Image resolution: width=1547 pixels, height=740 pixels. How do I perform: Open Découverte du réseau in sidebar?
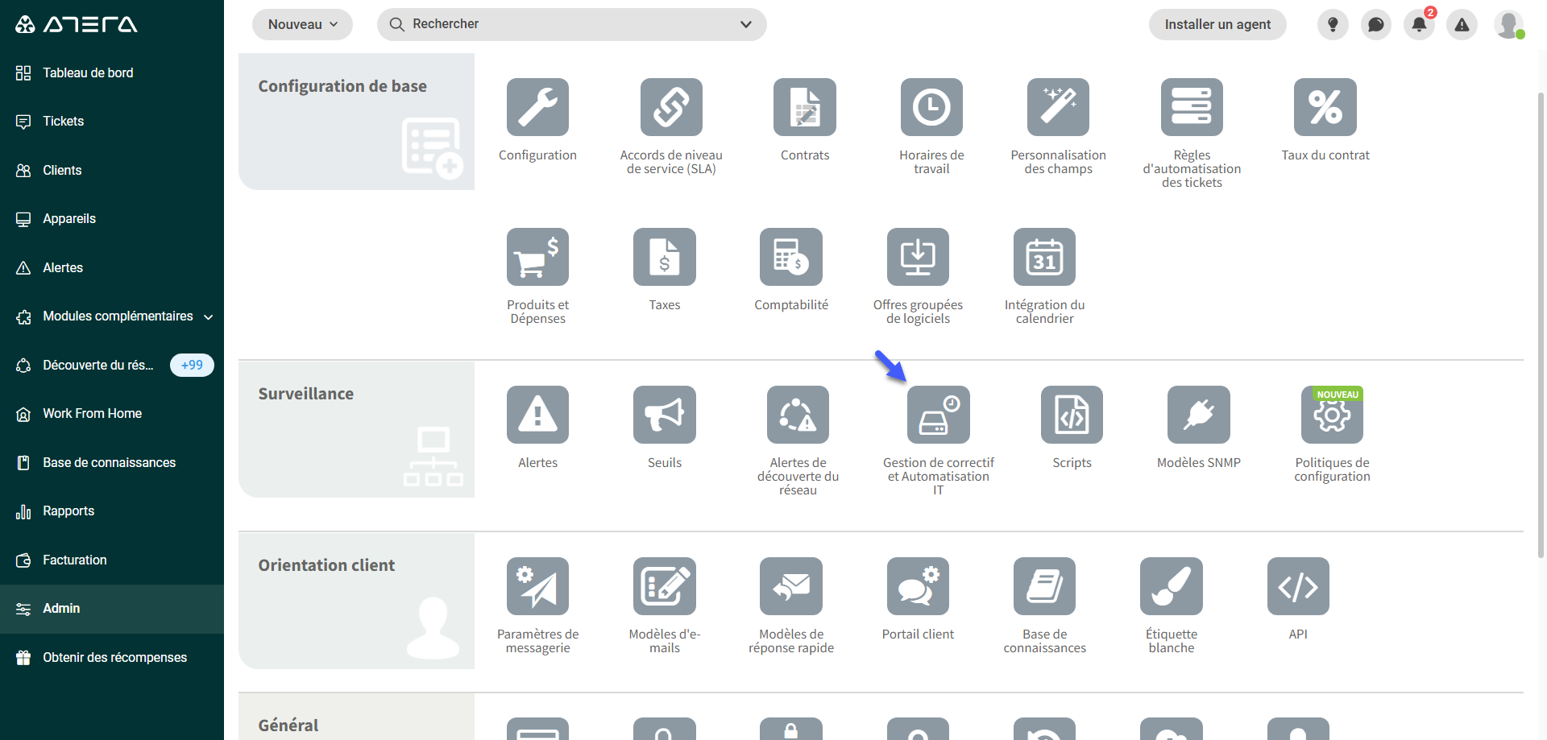pos(113,365)
